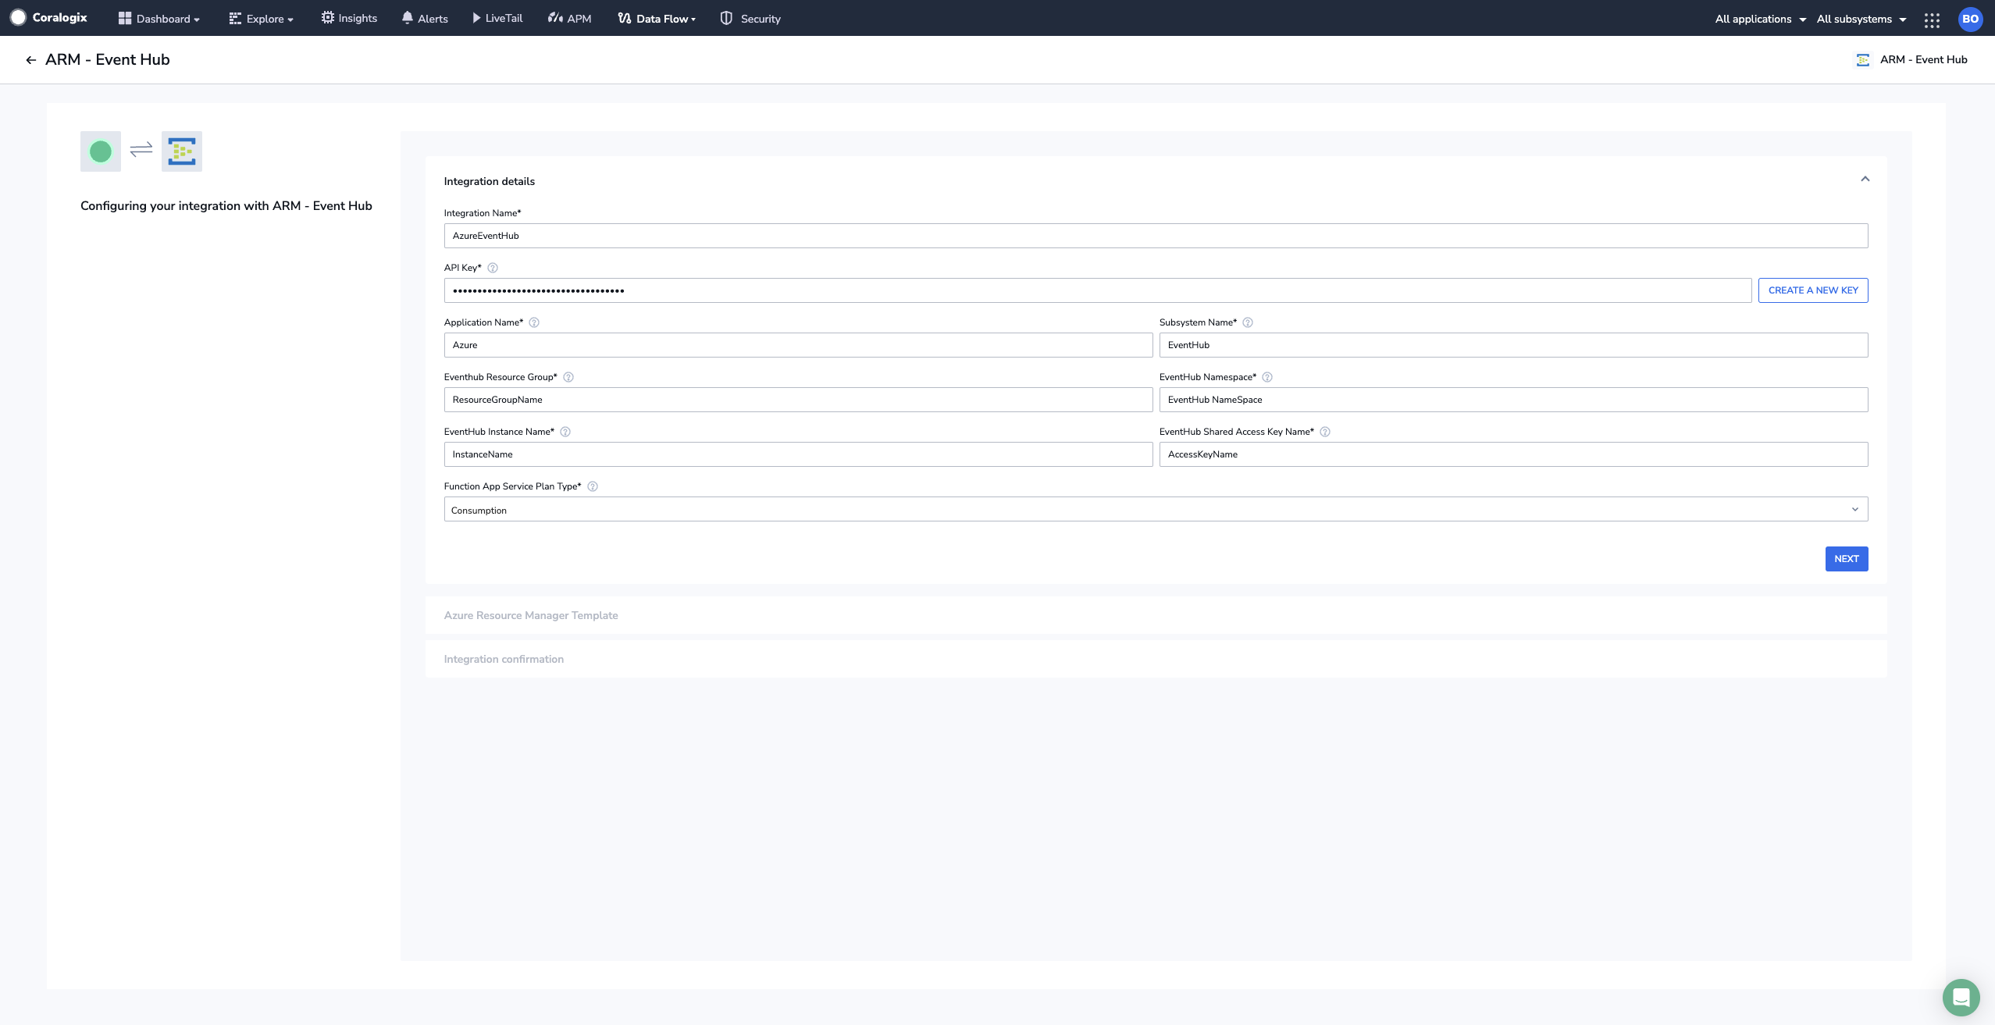Show help for Subsystem Name

[x=1248, y=322]
